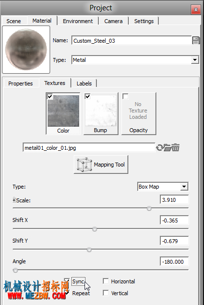Open the Box Map mapping type dropdown

184,187
